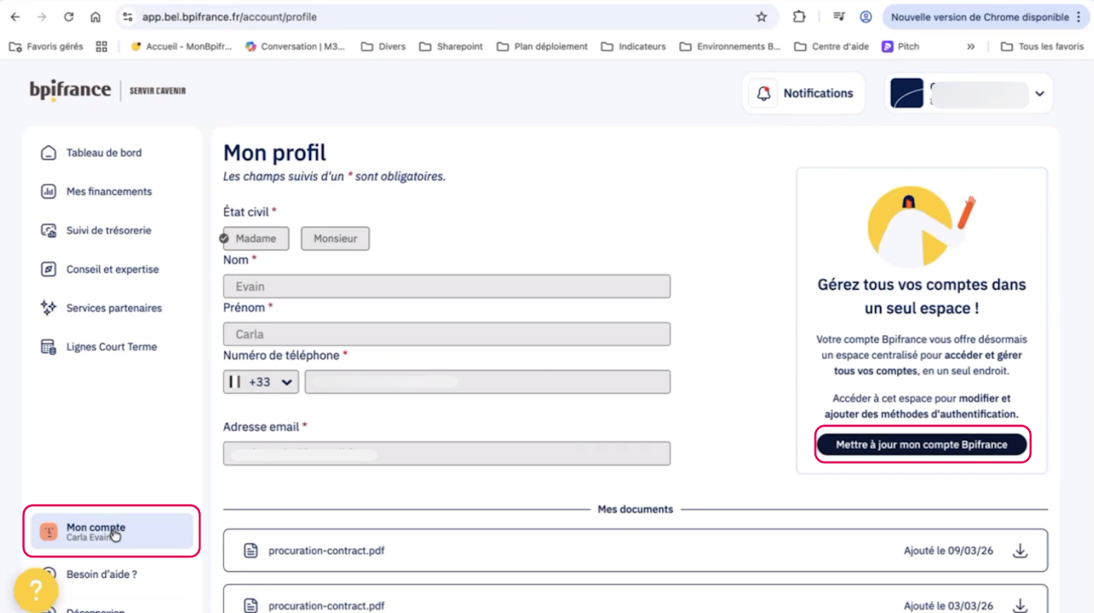Image resolution: width=1094 pixels, height=613 pixels.
Task: Go back with the browser back arrow
Action: (x=15, y=17)
